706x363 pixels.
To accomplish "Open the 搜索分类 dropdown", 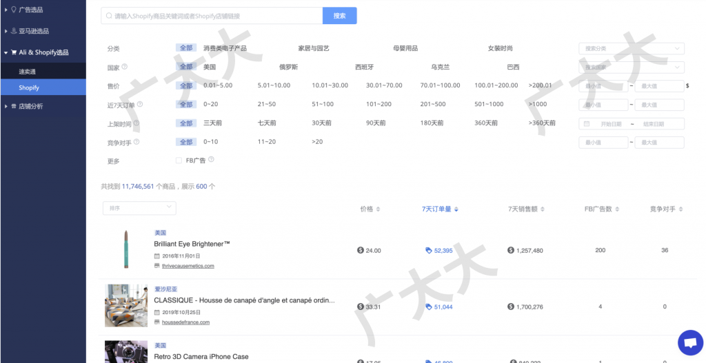I will (632, 49).
